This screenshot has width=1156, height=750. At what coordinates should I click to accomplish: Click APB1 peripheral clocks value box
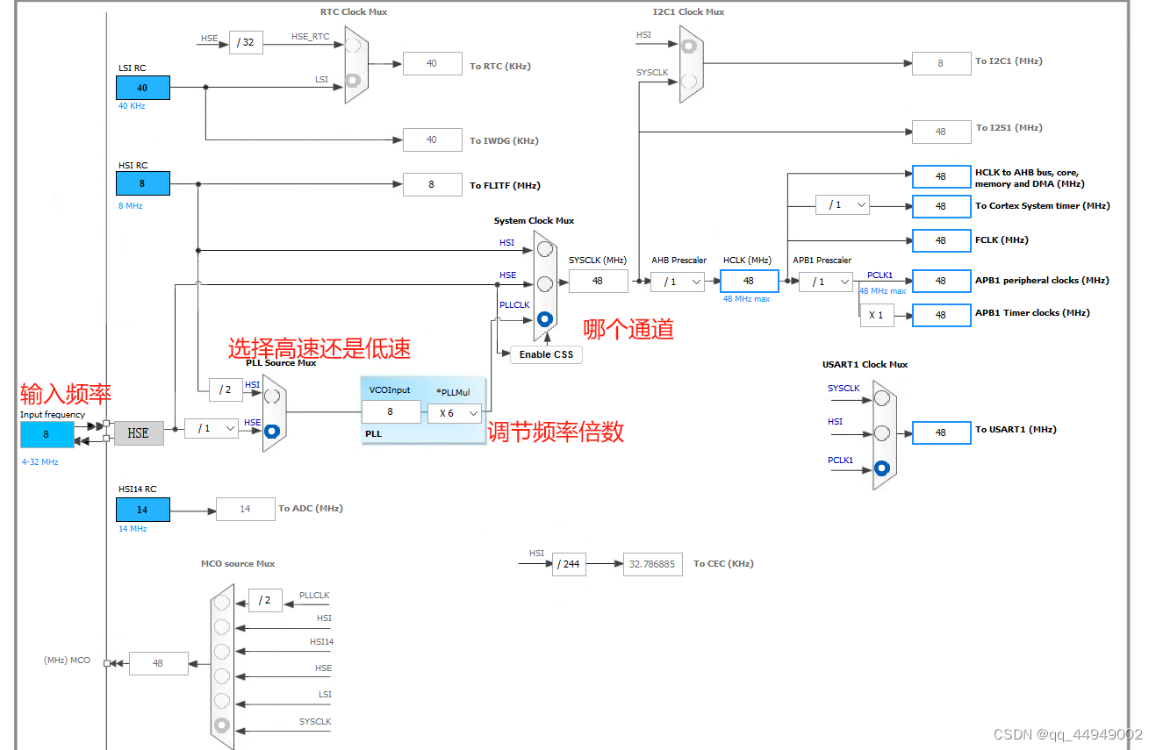[x=942, y=281]
